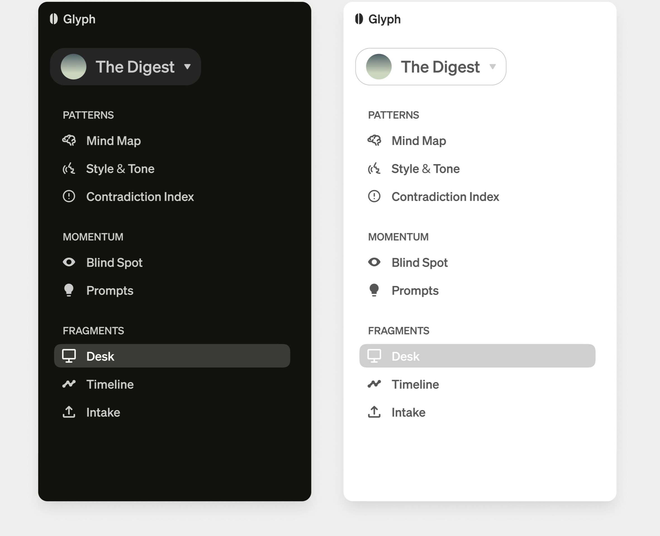
Task: Open Timeline in the dark sidebar
Action: click(x=110, y=384)
